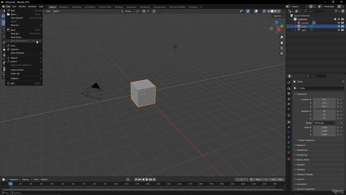This screenshot has width=346, height=195.
Task: Choose New in the File menu
Action: point(24,11)
